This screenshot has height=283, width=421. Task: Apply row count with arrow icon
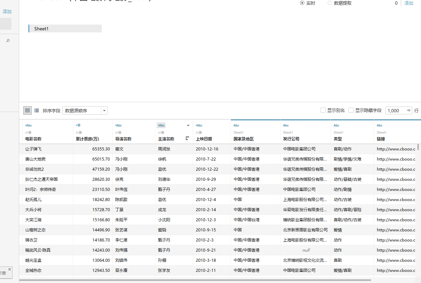coord(409,110)
